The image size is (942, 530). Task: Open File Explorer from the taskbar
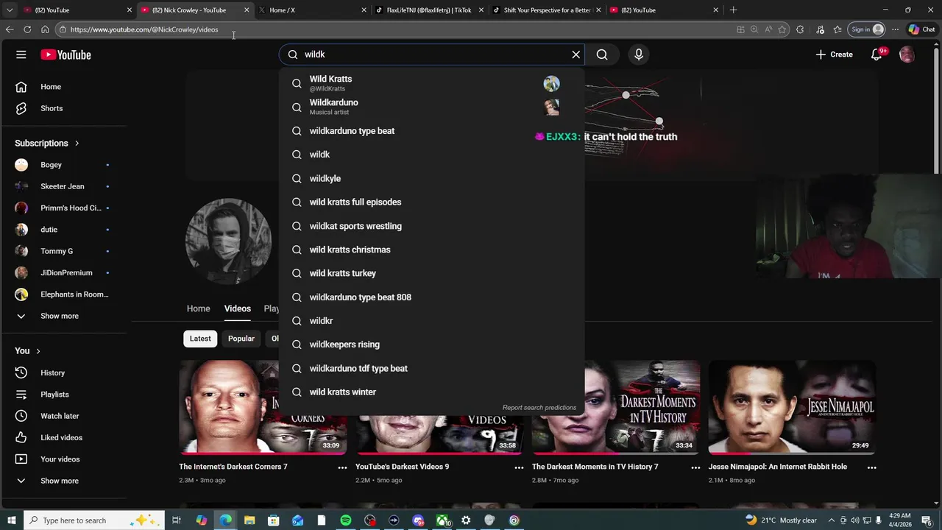(x=249, y=520)
